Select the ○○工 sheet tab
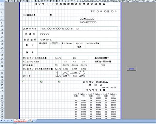This screenshot has height=124, width=156. 20,121
